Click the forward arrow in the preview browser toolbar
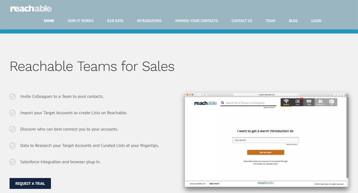The width and height of the screenshot is (358, 193). 200,94
